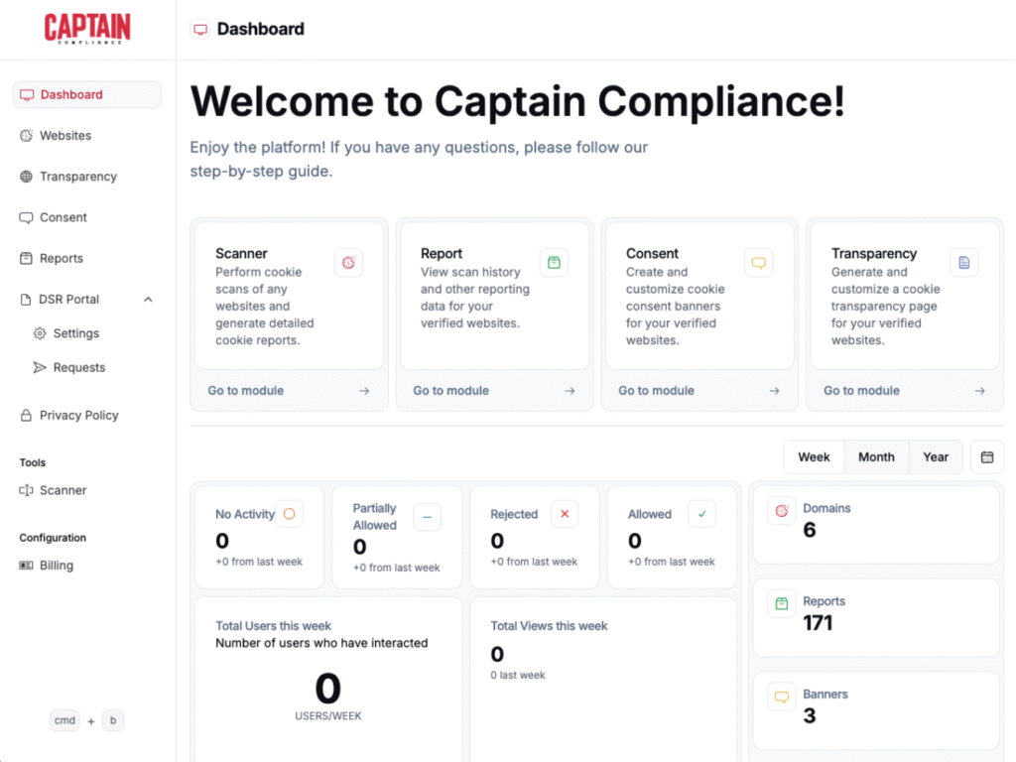Viewport: 1016px width, 762px height.
Task: Click the Dashboard header monitor icon
Action: (200, 29)
